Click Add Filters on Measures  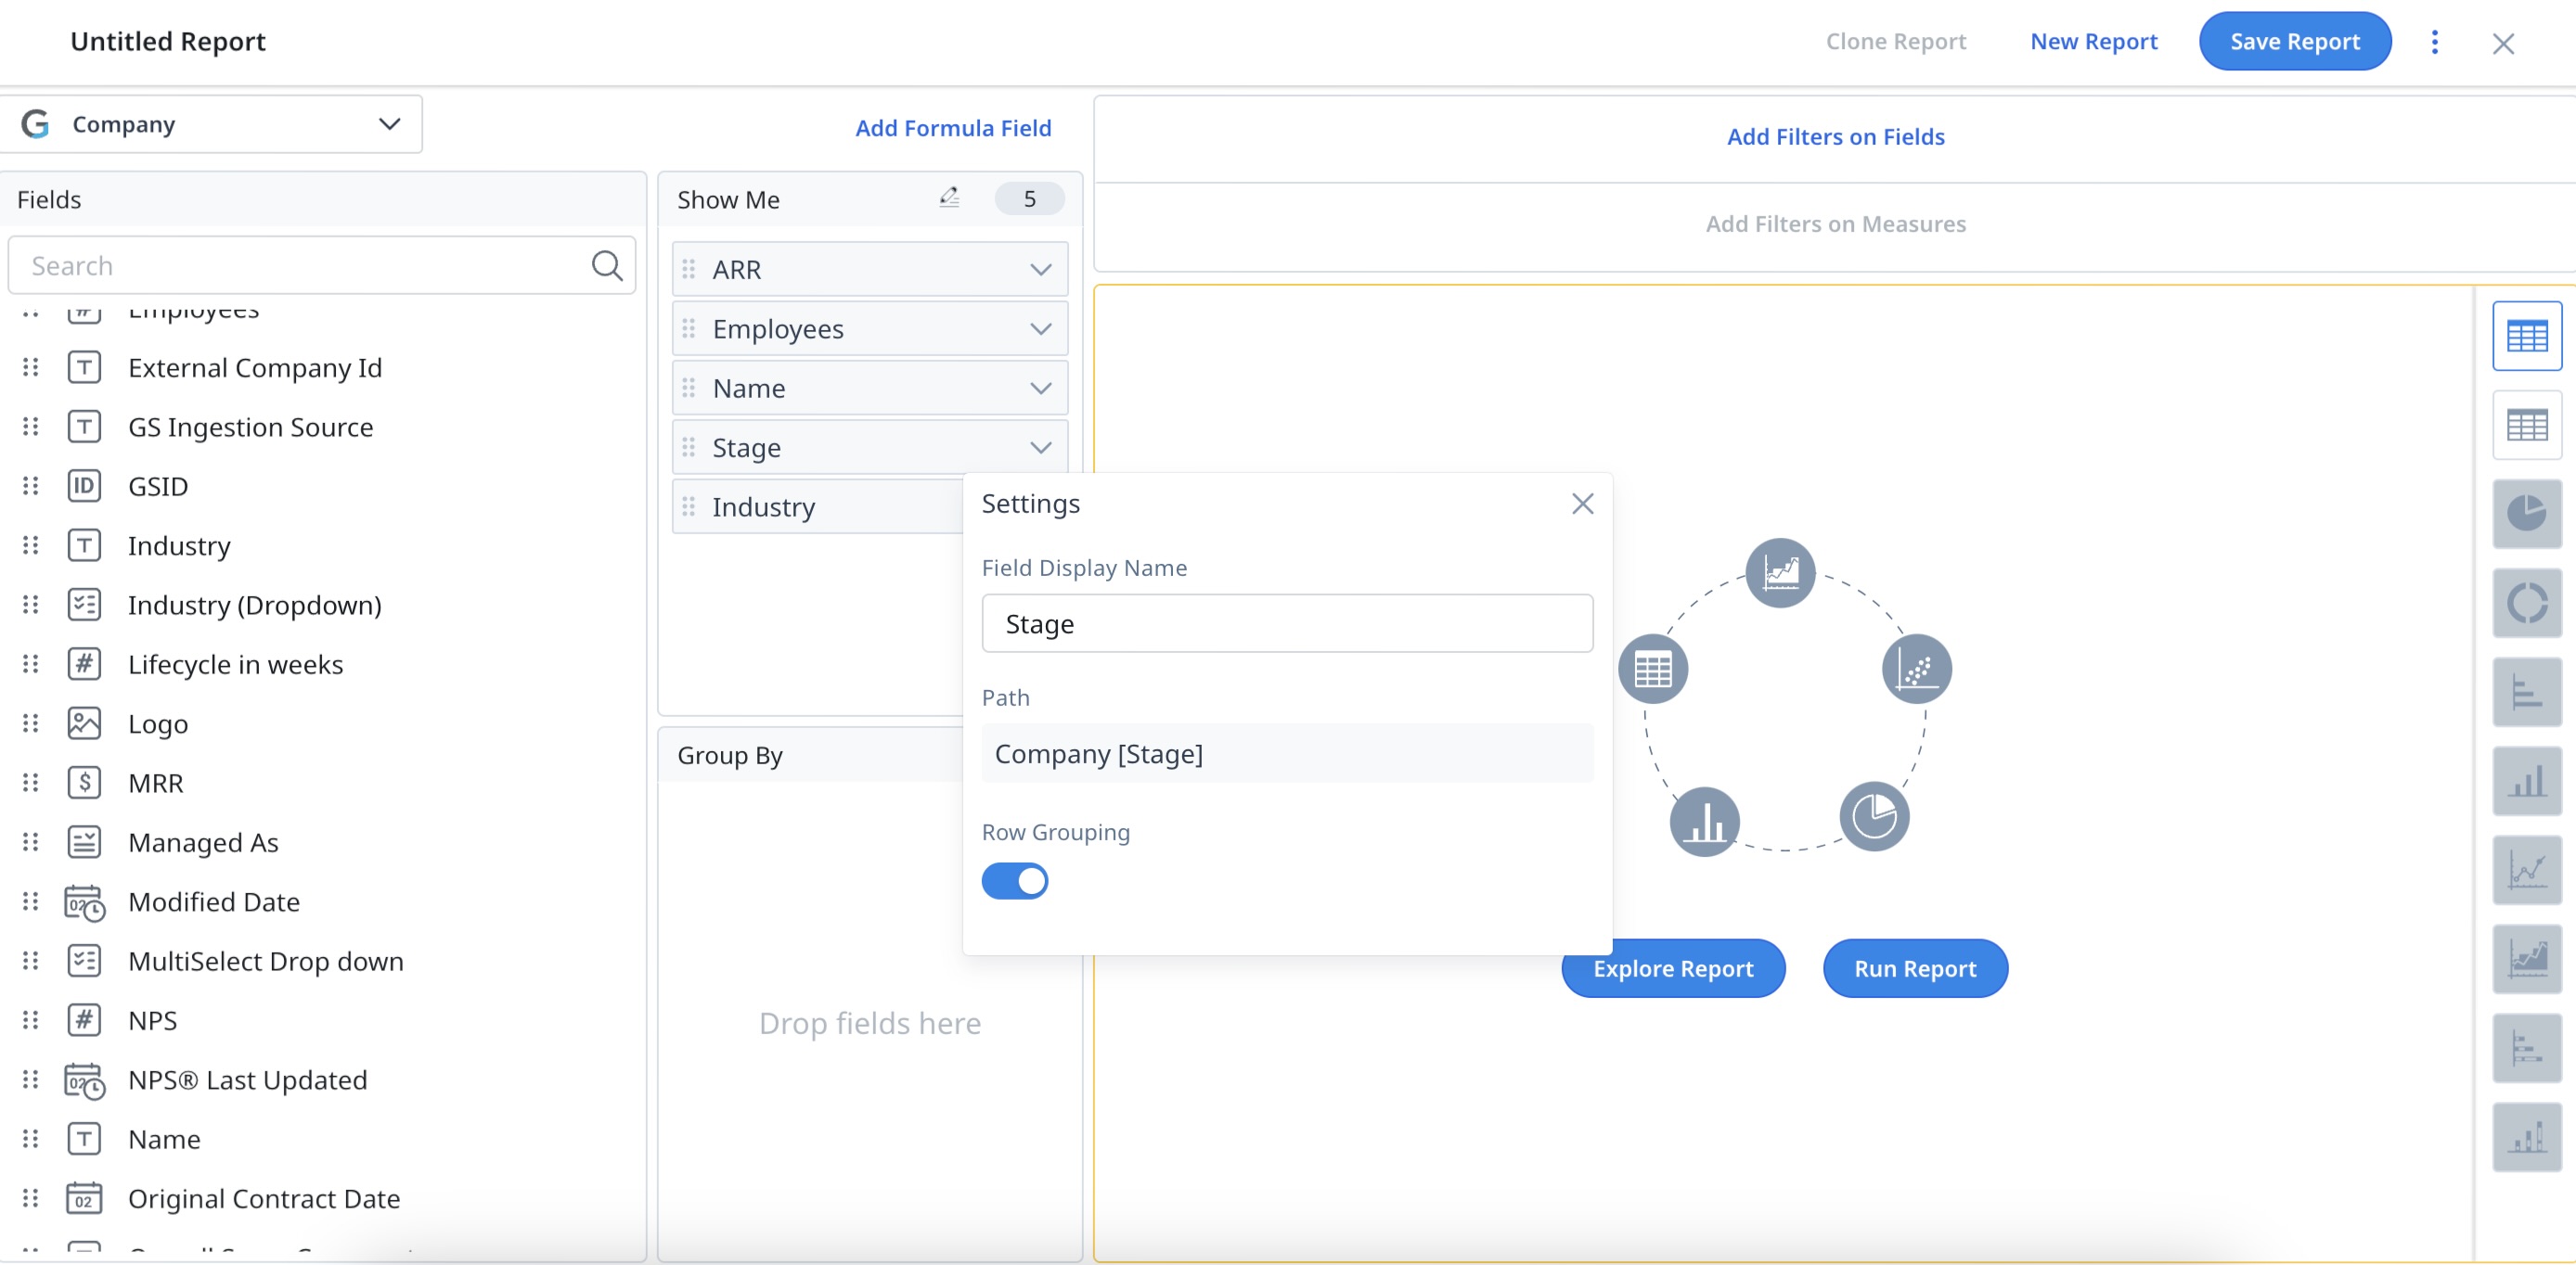1835,224
